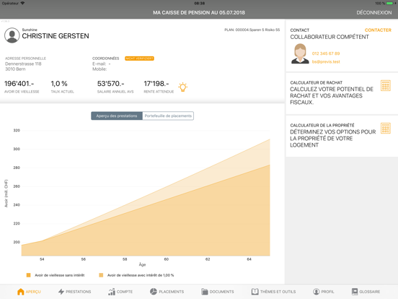The width and height of the screenshot is (398, 299).
Task: Open Calculez votre potentiel de rachat card
Action: pos(342,93)
